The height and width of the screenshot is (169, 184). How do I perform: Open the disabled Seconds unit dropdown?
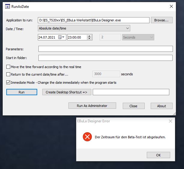[138, 37]
